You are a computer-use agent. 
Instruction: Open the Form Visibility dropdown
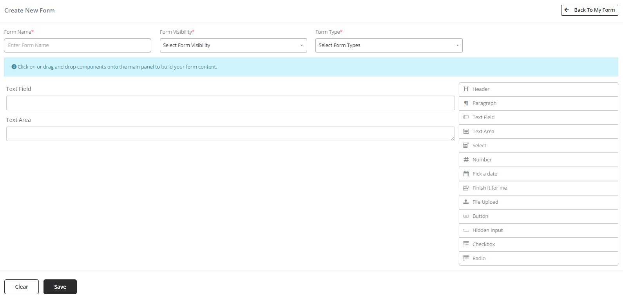click(233, 45)
